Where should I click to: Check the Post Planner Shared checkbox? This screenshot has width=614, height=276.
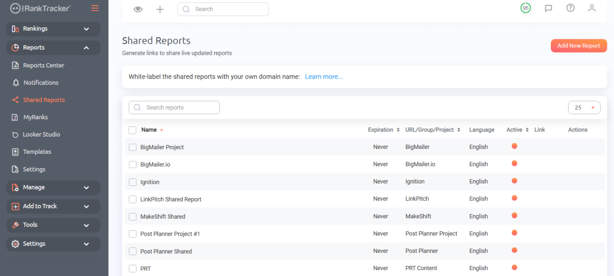click(x=133, y=252)
